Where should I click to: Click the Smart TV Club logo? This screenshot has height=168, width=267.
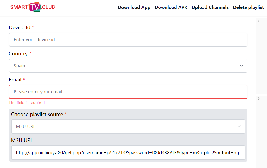click(33, 7)
